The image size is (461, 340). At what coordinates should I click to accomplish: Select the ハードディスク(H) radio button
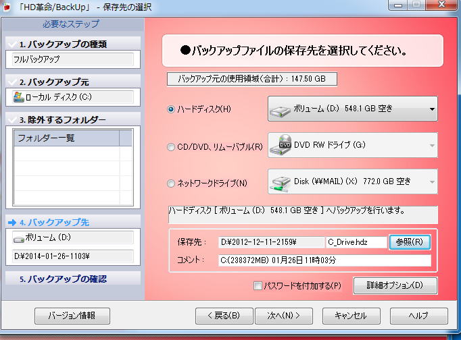pos(170,109)
